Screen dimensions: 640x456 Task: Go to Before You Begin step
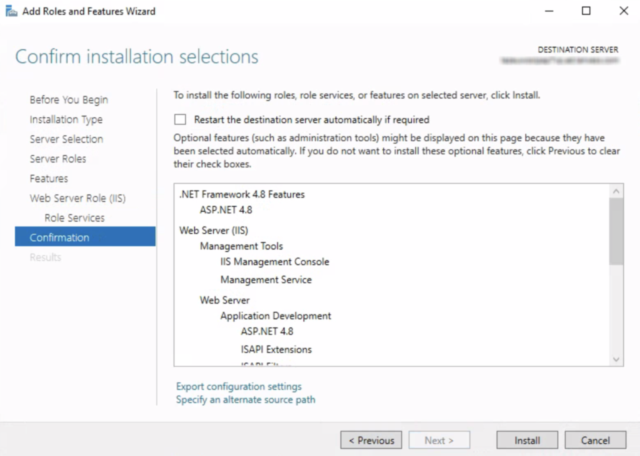tap(69, 100)
